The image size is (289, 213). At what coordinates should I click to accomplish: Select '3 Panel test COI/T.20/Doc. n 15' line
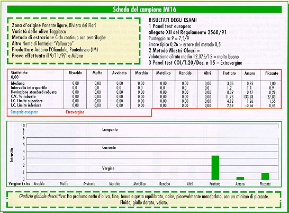point(195,63)
